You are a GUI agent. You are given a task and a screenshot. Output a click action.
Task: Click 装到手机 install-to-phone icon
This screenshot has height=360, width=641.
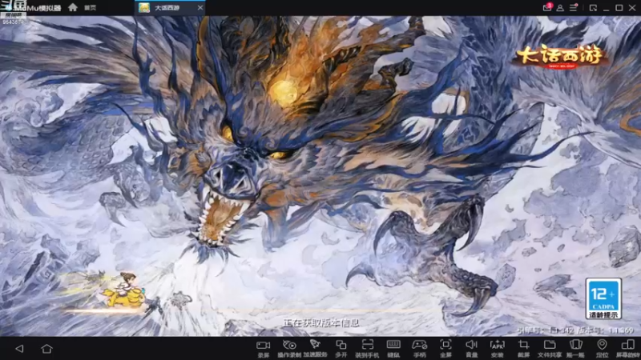click(x=367, y=349)
